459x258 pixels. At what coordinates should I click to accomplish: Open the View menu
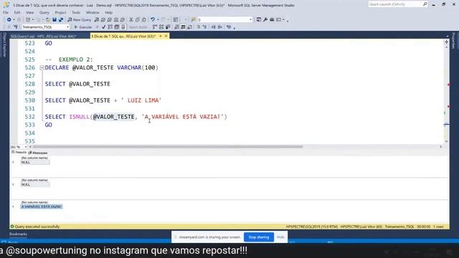click(x=29, y=13)
